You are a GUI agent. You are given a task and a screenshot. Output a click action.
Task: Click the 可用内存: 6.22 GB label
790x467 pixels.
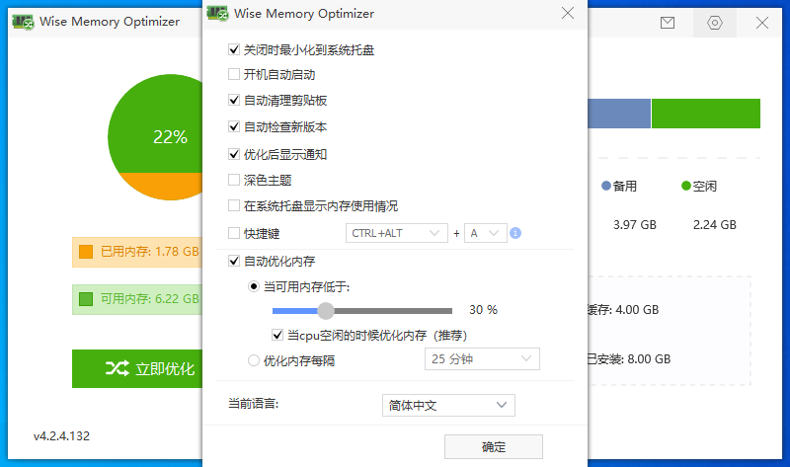pos(150,299)
